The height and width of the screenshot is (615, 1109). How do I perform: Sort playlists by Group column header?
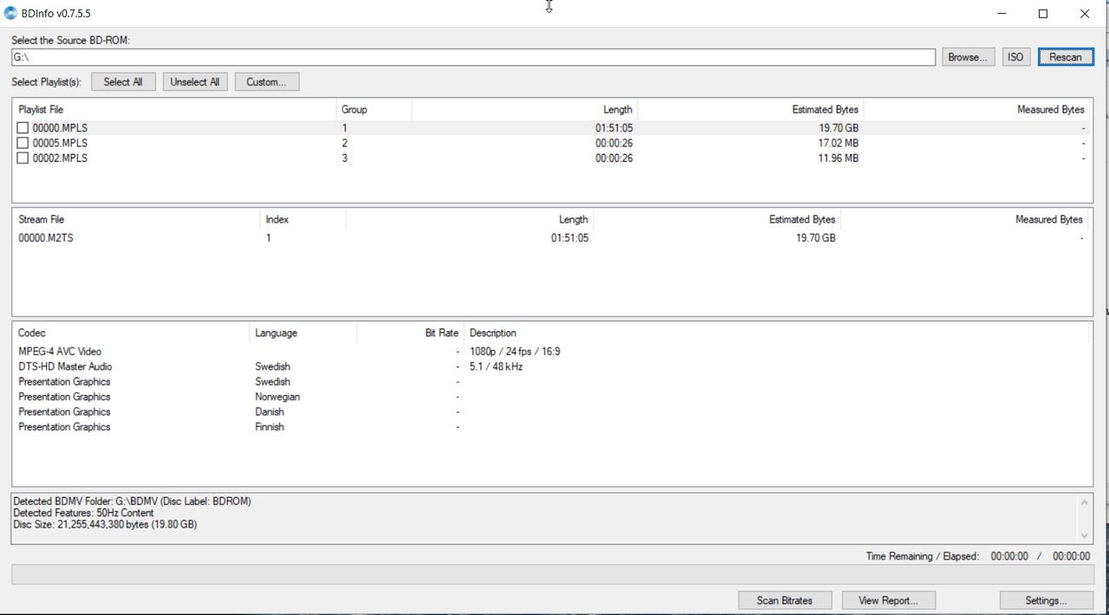point(373,110)
